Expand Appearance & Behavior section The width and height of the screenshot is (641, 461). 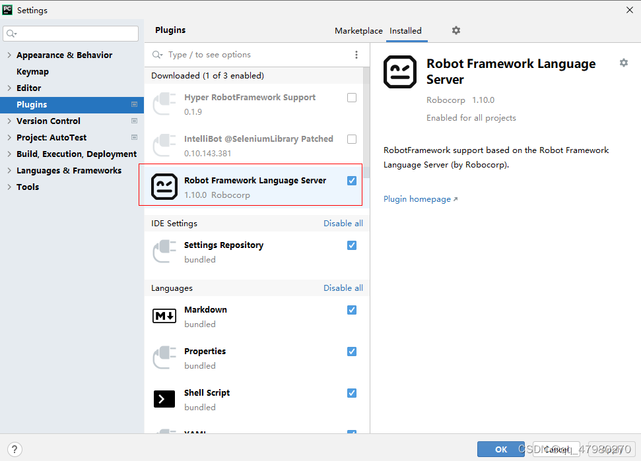click(9, 55)
